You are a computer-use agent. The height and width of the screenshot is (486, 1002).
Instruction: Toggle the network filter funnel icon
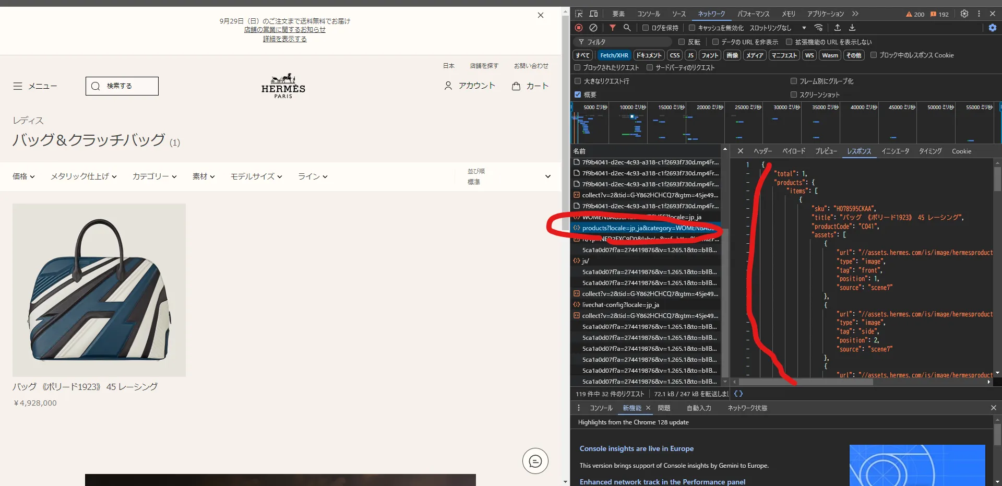click(613, 28)
